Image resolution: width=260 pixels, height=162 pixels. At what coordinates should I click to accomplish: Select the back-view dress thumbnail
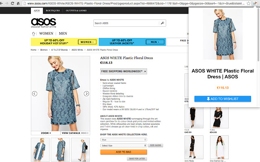[40, 149]
